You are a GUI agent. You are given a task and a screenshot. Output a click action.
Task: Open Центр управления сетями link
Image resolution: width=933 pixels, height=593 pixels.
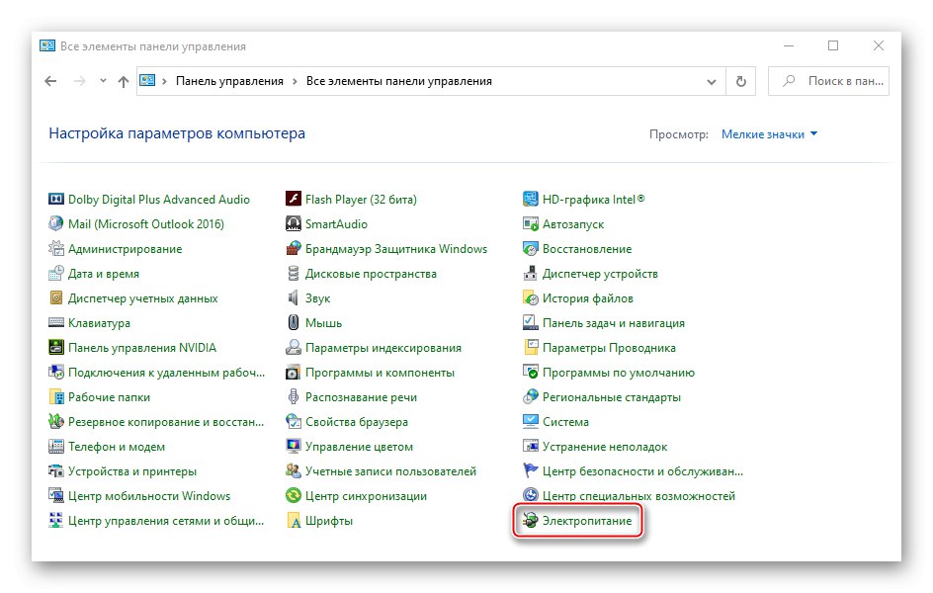point(165,521)
